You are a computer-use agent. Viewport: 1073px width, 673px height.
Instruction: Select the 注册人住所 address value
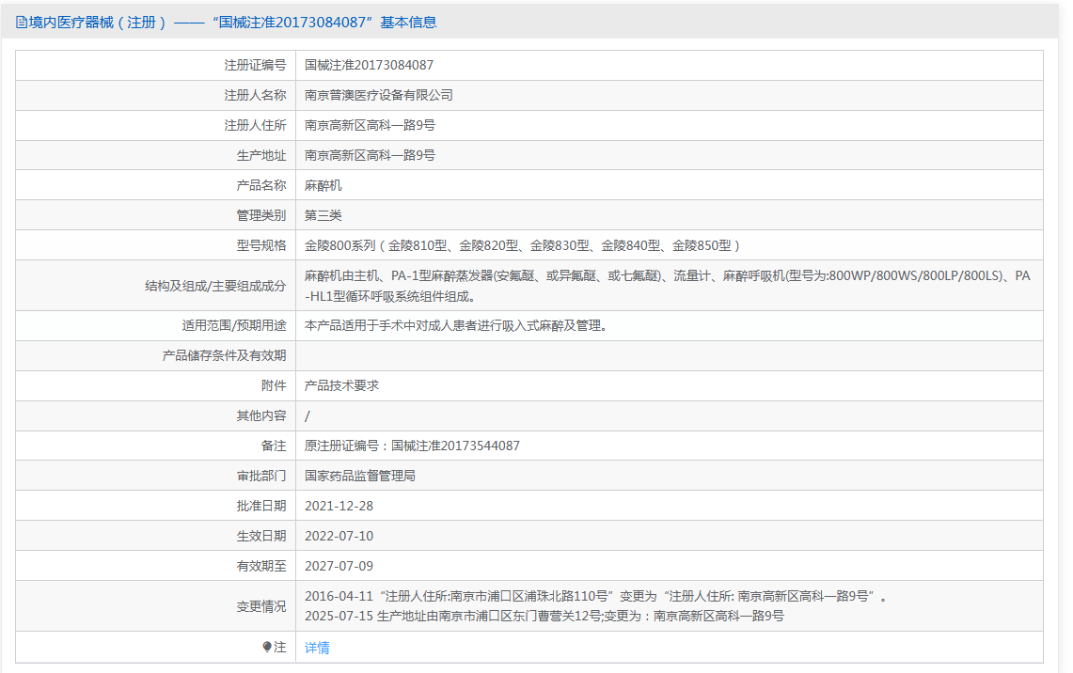[370, 125]
